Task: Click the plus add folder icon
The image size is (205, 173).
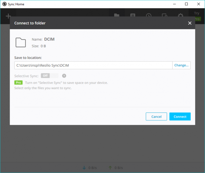Action: point(8,16)
